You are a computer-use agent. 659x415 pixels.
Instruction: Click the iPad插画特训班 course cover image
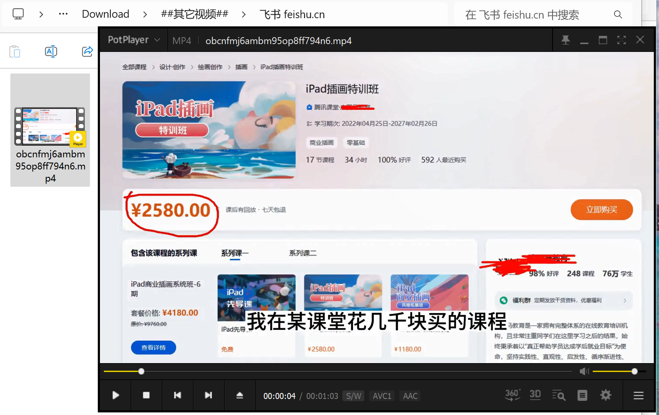(x=209, y=130)
